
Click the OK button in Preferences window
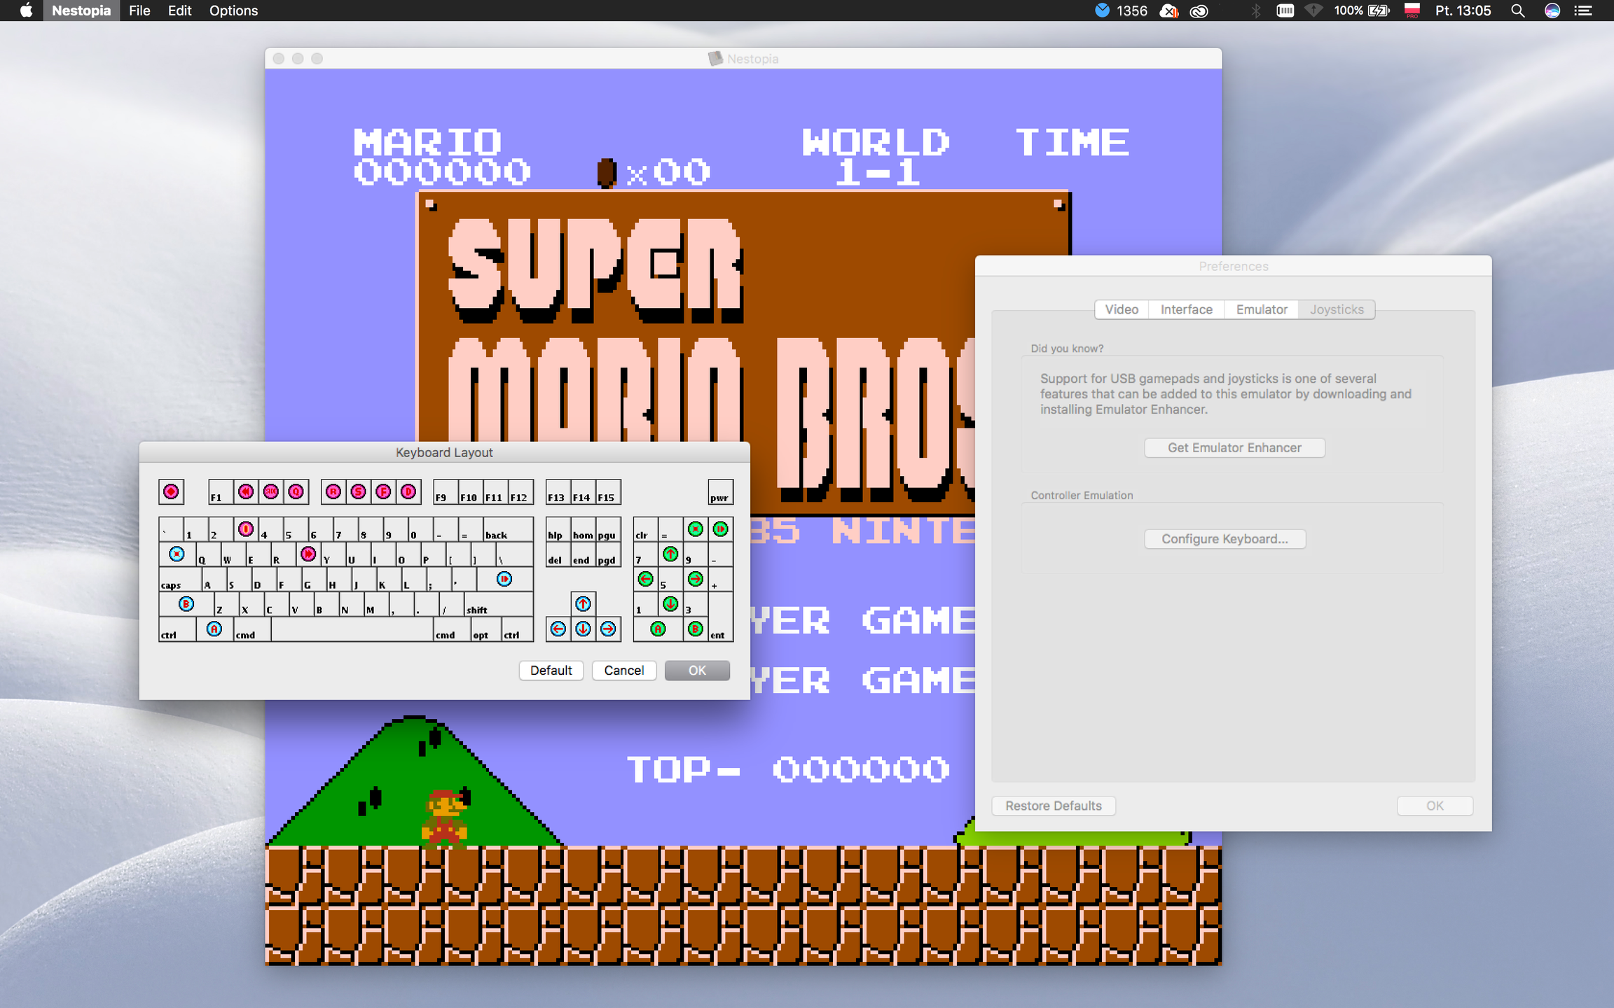click(x=1435, y=806)
